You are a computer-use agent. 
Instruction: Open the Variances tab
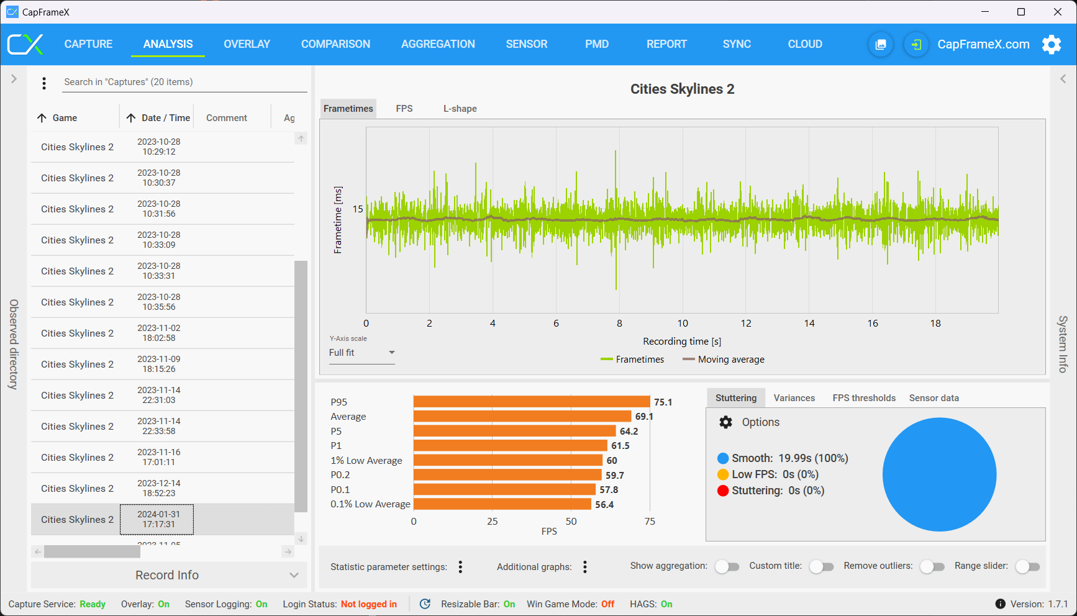pos(794,398)
